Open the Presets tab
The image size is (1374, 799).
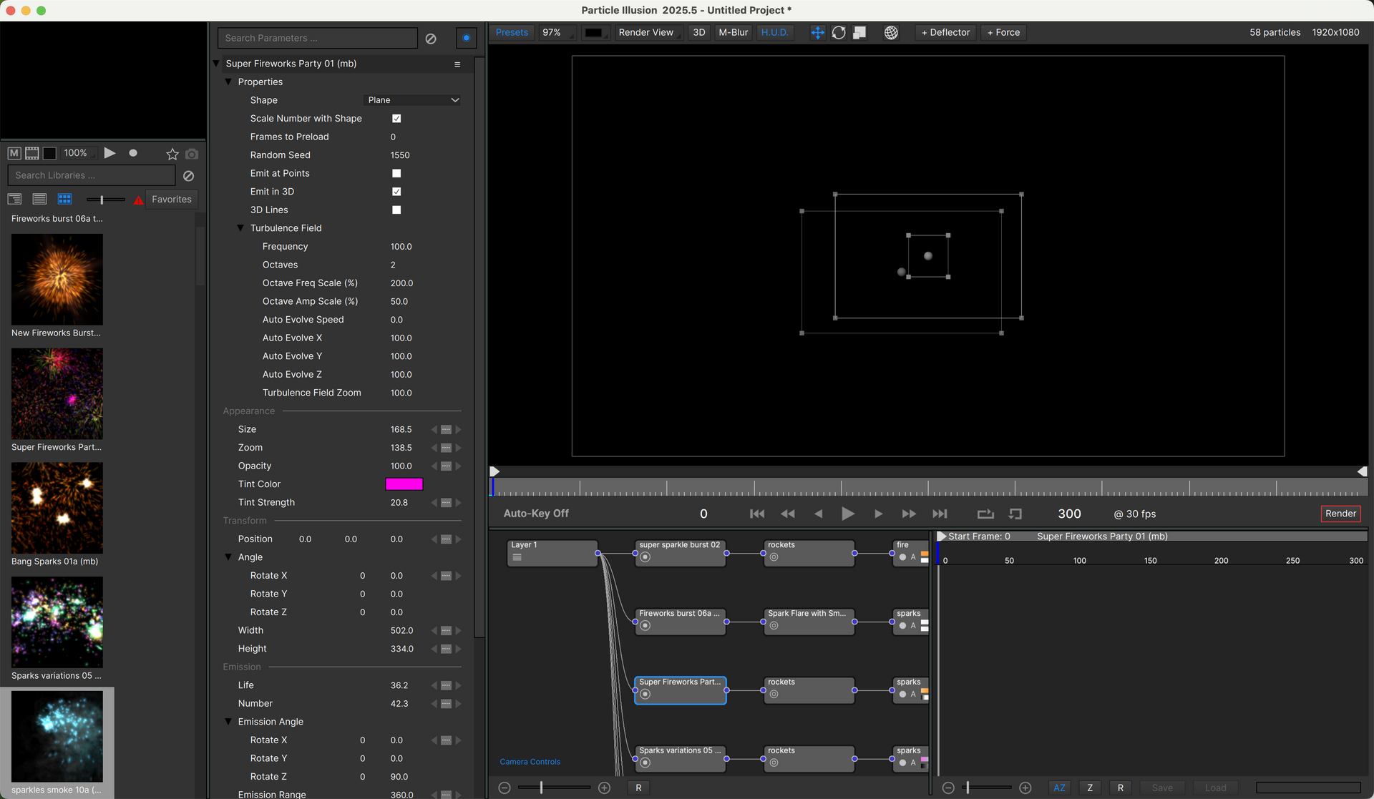(x=512, y=33)
